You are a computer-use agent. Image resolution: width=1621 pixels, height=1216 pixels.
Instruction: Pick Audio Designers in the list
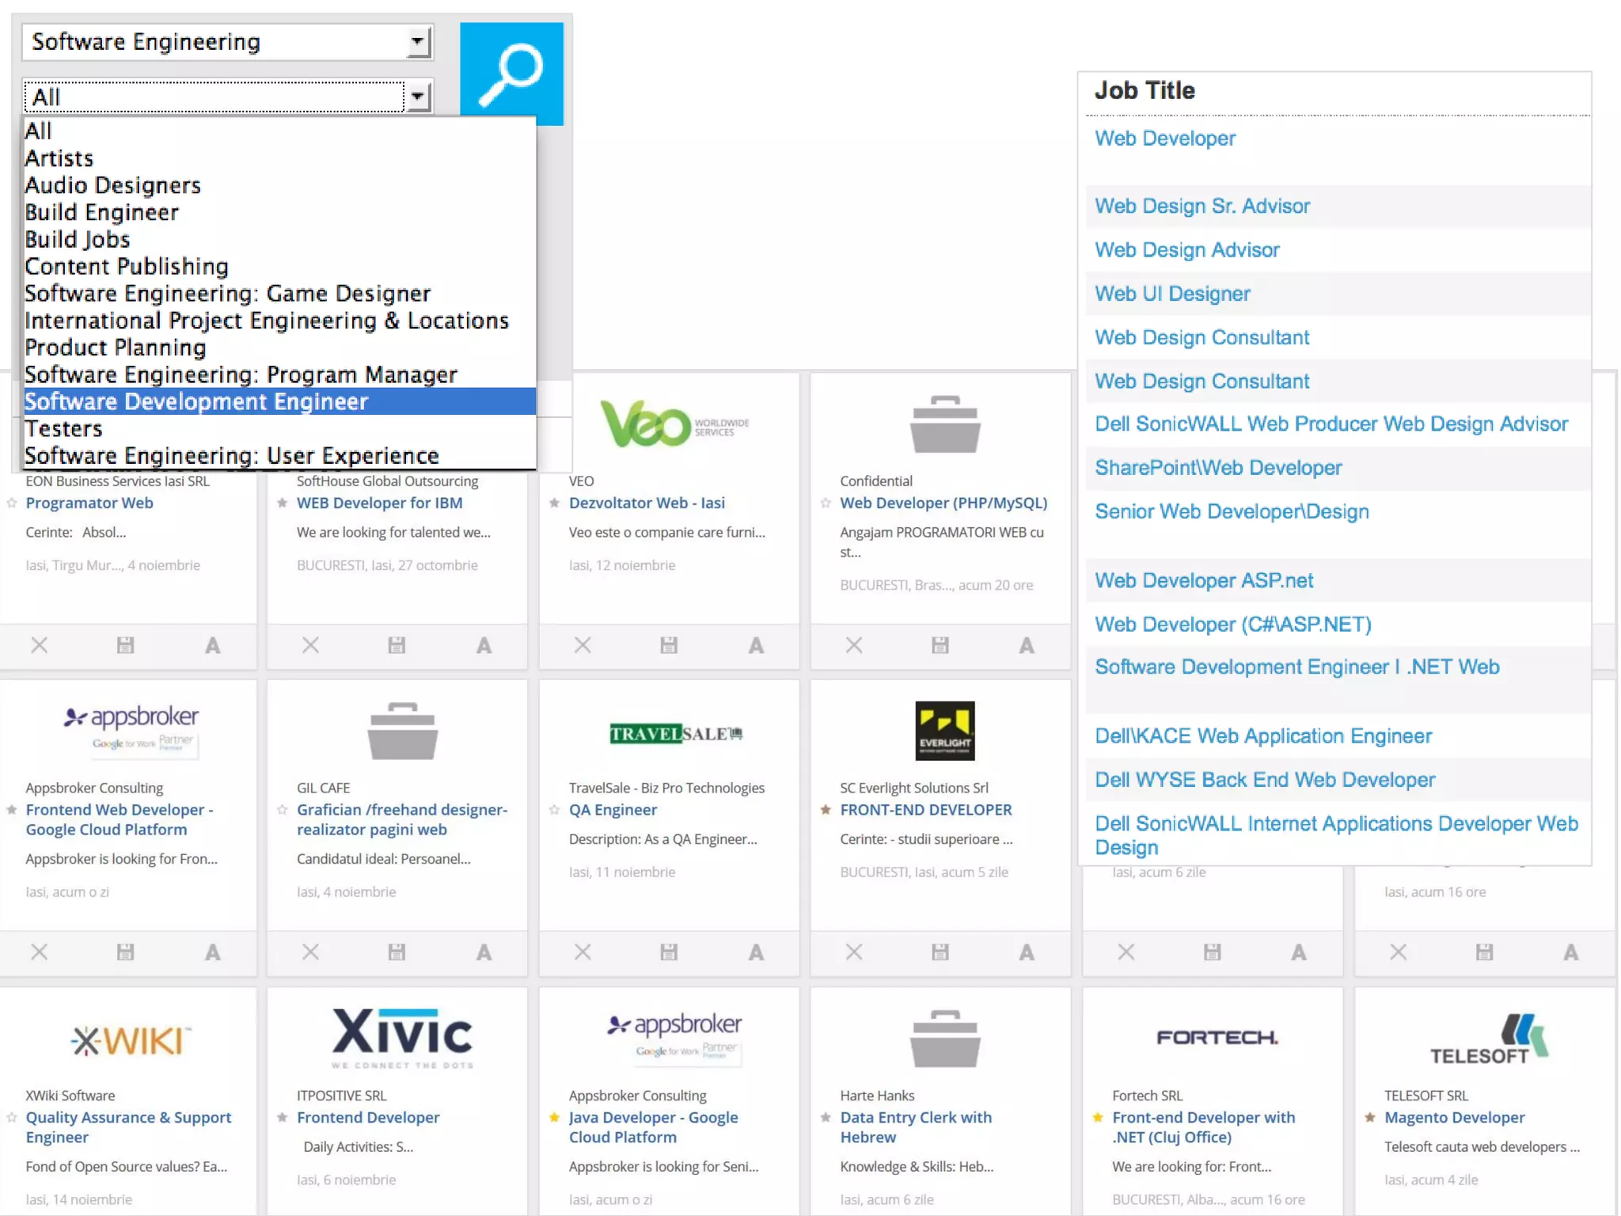pyautogui.click(x=113, y=185)
